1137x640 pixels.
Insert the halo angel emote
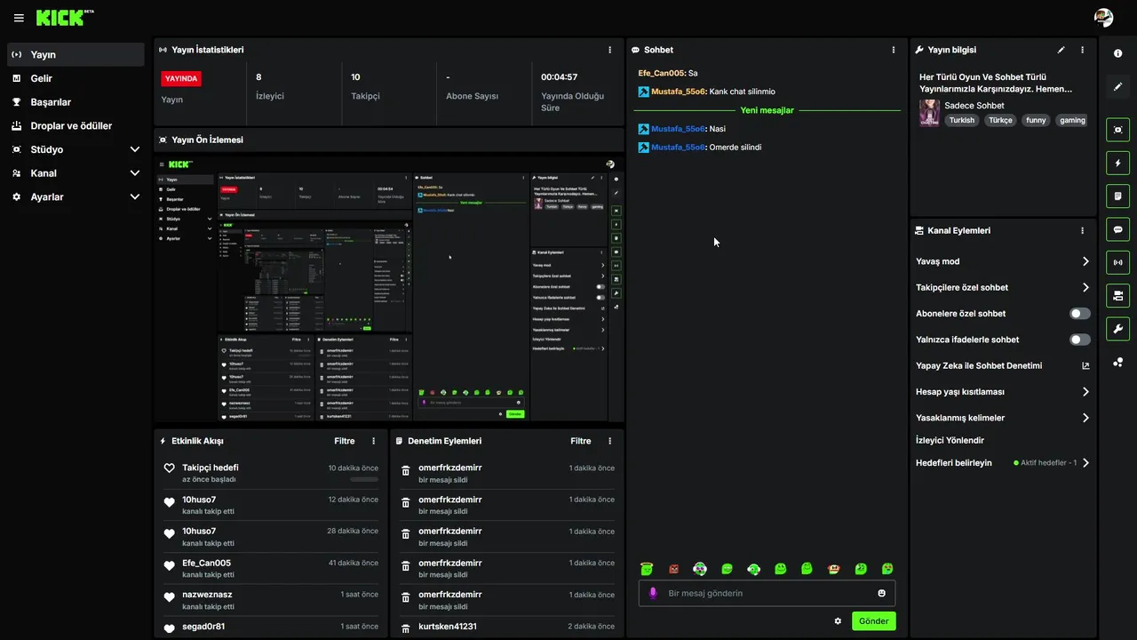(x=647, y=568)
